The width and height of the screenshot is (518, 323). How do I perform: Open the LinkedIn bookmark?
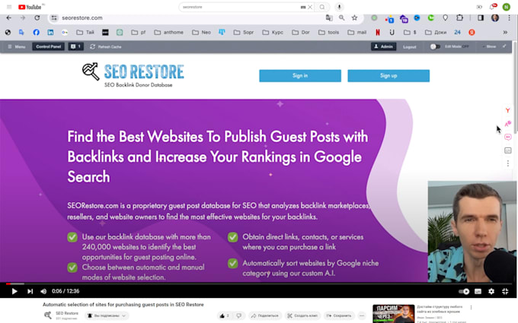(50, 32)
